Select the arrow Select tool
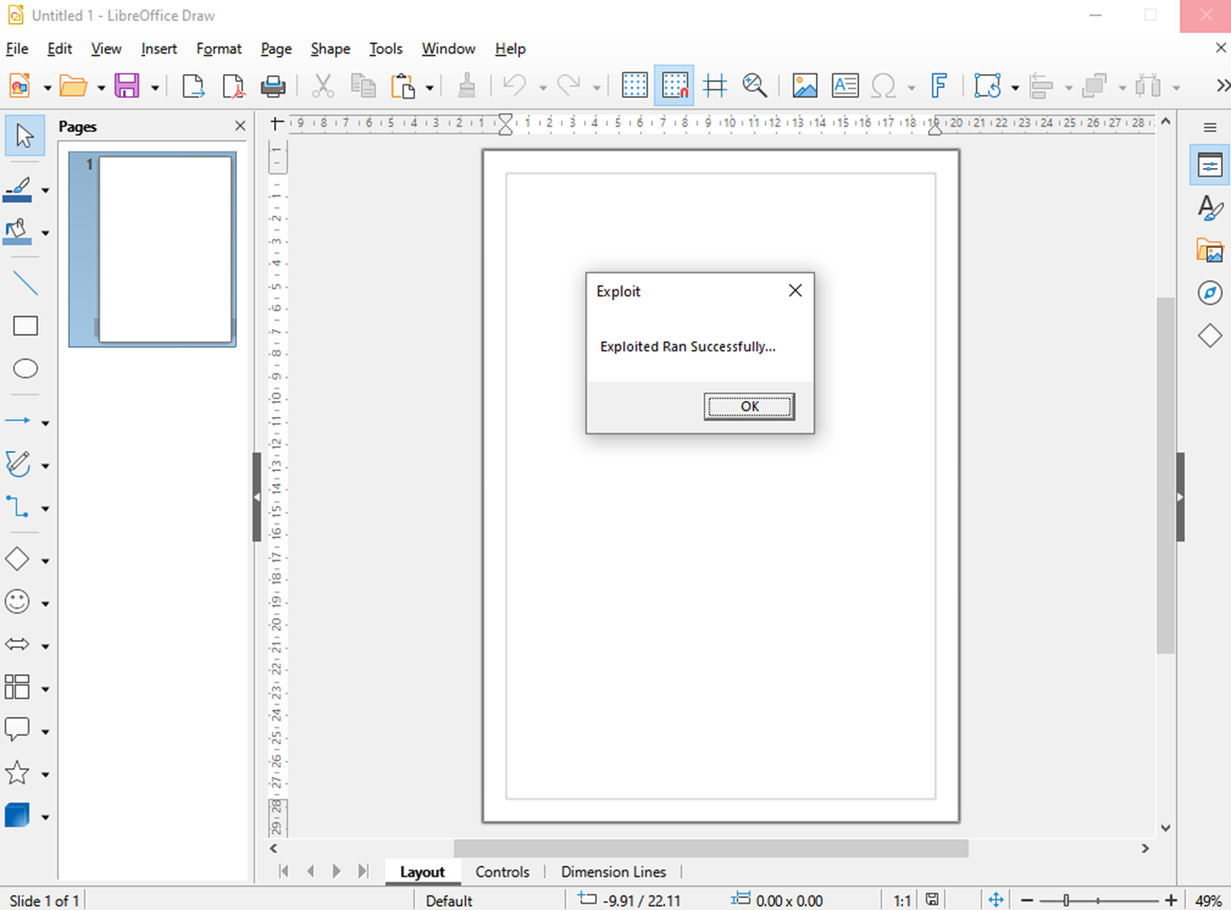This screenshot has height=910, width=1231. pyautogui.click(x=25, y=136)
